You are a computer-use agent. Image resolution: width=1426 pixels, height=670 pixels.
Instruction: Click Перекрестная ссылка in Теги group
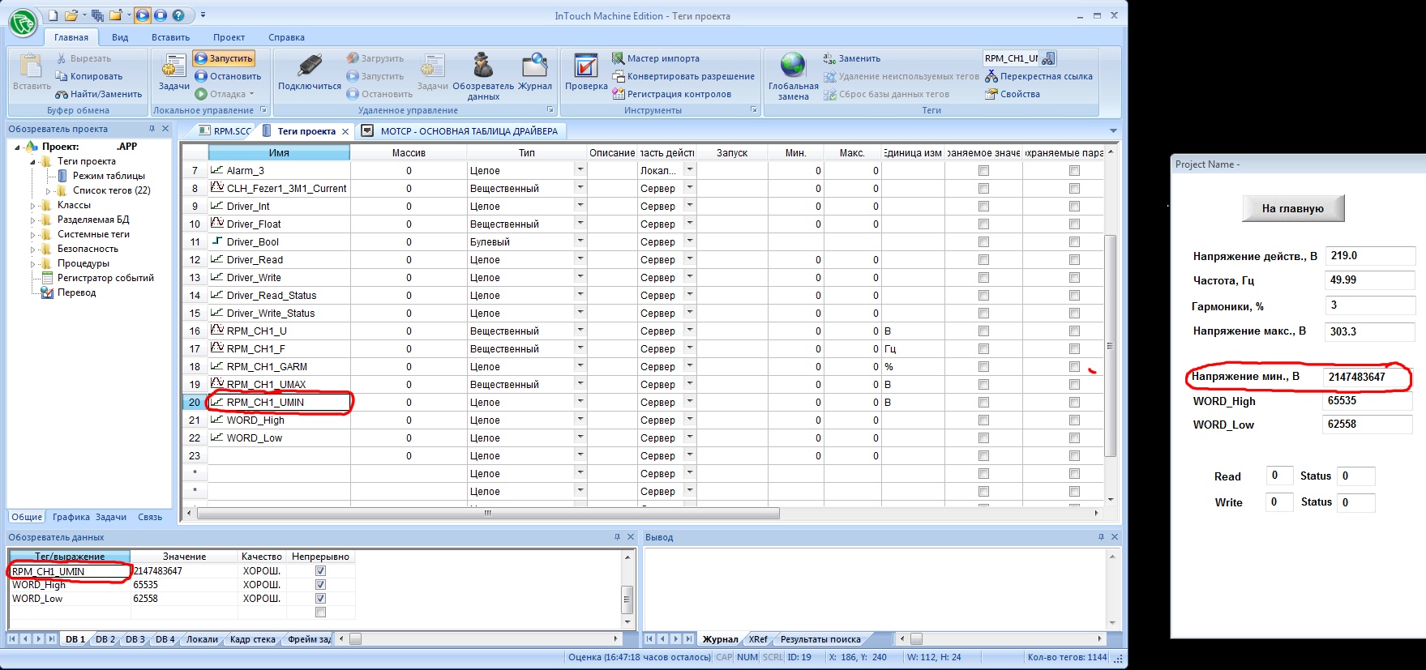(1046, 76)
